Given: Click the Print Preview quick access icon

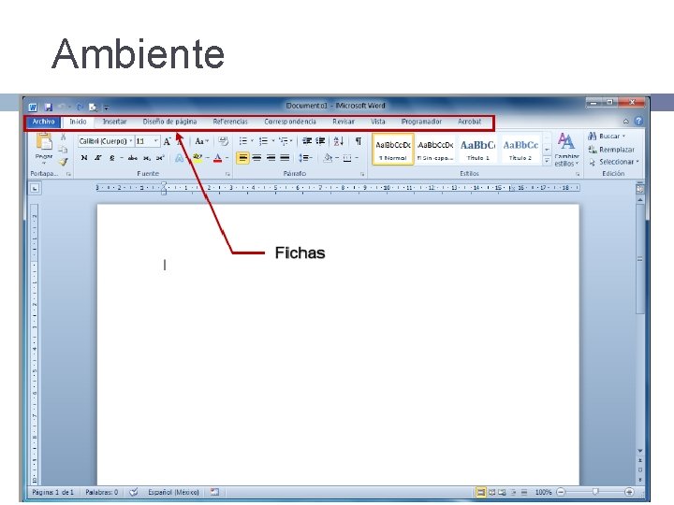Looking at the screenshot, I should pyautogui.click(x=93, y=107).
